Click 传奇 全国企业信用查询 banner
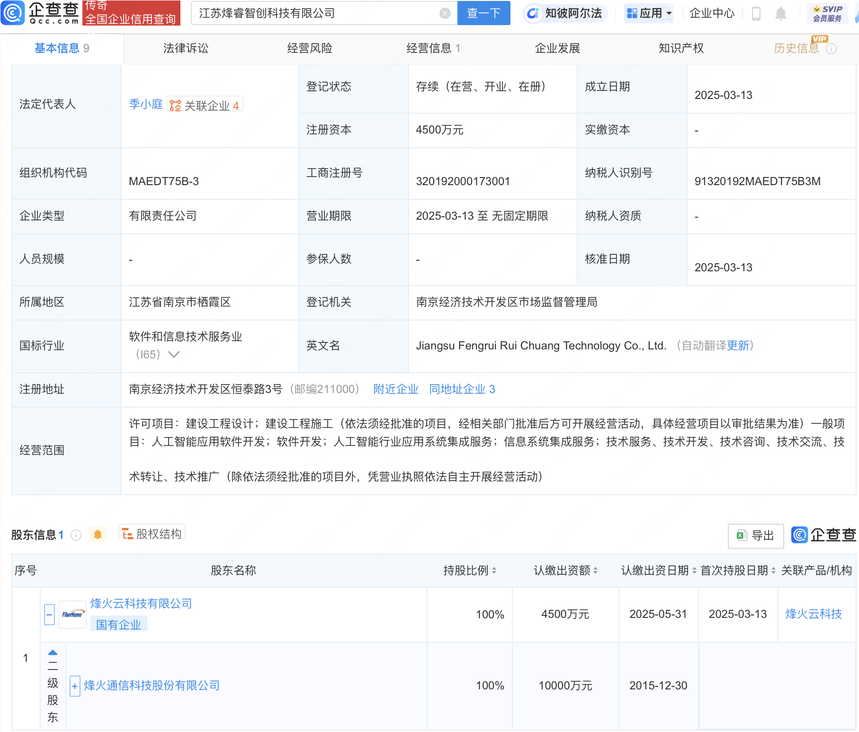Viewport: 859px width, 732px height. click(x=131, y=13)
